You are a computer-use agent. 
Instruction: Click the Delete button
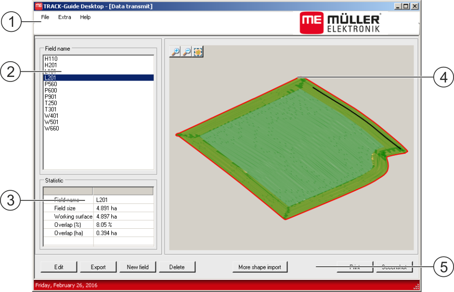click(177, 267)
